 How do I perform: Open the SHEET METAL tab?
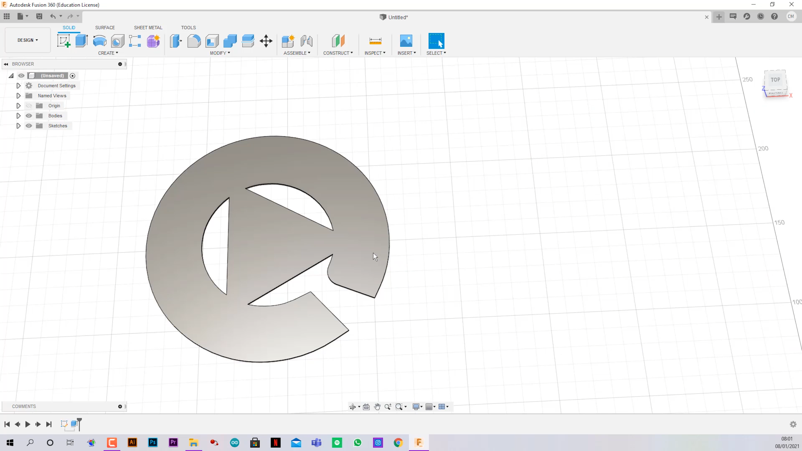point(147,27)
